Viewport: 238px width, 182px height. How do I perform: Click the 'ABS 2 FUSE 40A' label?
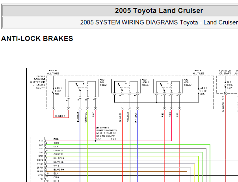204,91
